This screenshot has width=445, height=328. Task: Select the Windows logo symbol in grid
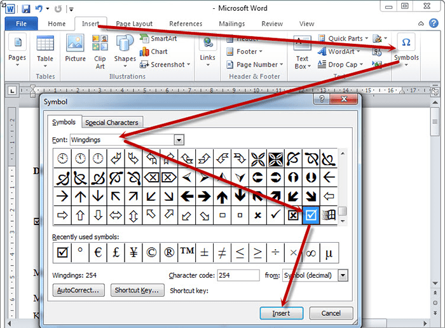click(329, 215)
